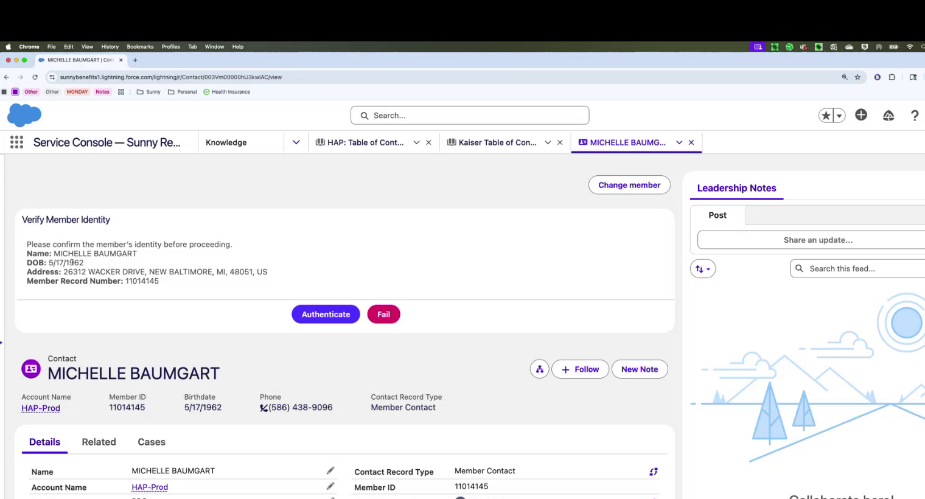
Task: Click the global Search input field
Action: tap(469, 116)
